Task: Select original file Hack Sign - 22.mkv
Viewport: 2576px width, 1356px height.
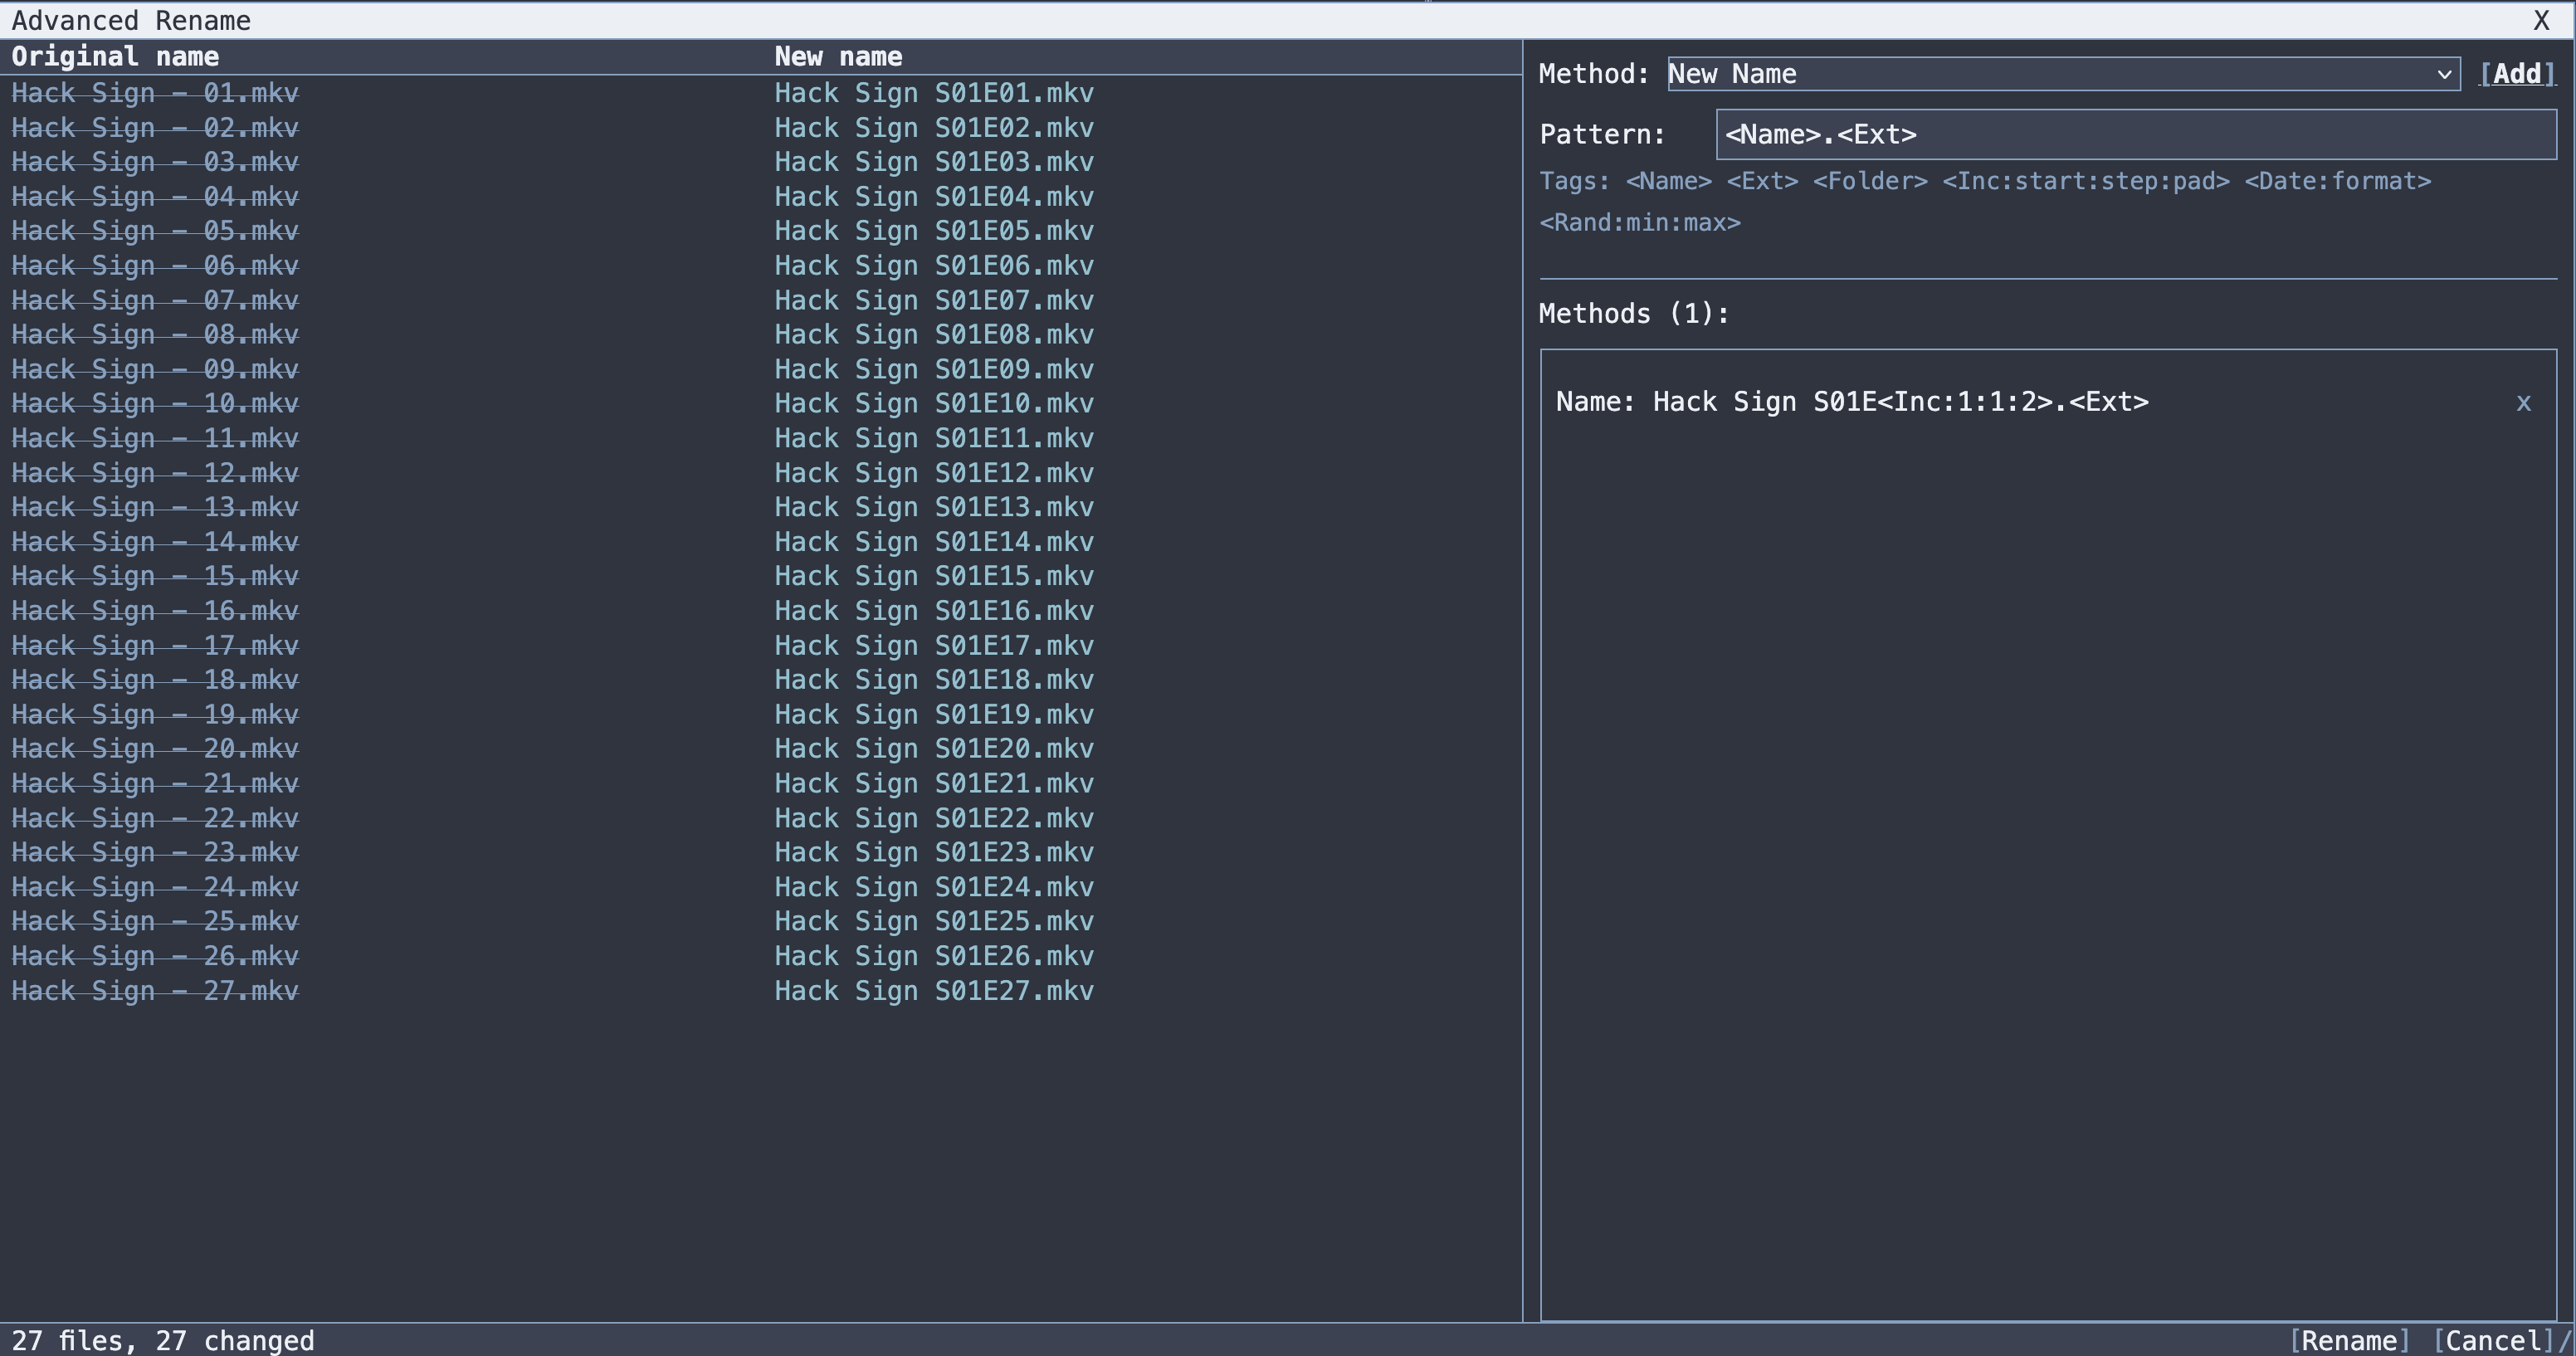Action: pos(155,818)
